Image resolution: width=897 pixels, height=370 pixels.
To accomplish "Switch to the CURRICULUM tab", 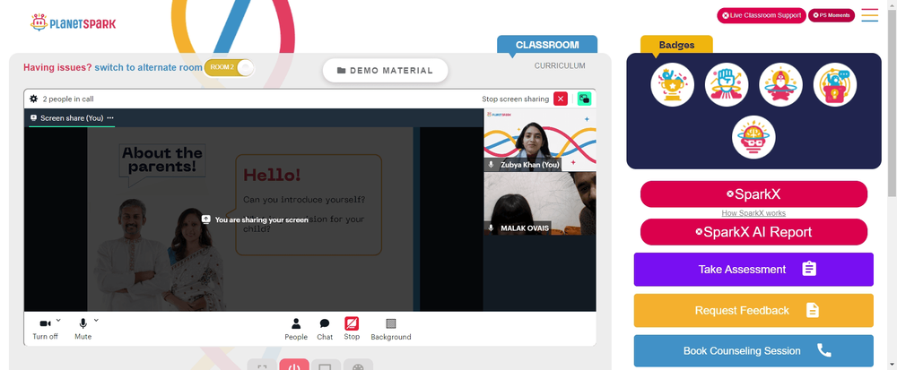I will point(560,65).
